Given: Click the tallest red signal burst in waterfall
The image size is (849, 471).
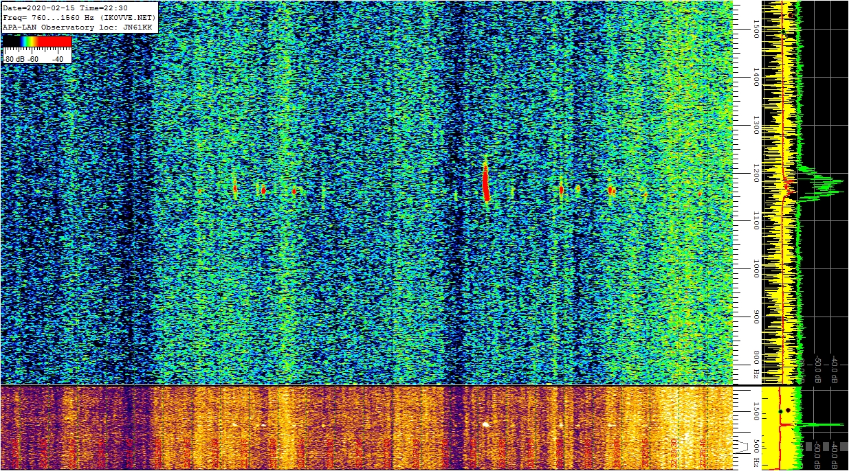Looking at the screenshot, I should click(486, 181).
